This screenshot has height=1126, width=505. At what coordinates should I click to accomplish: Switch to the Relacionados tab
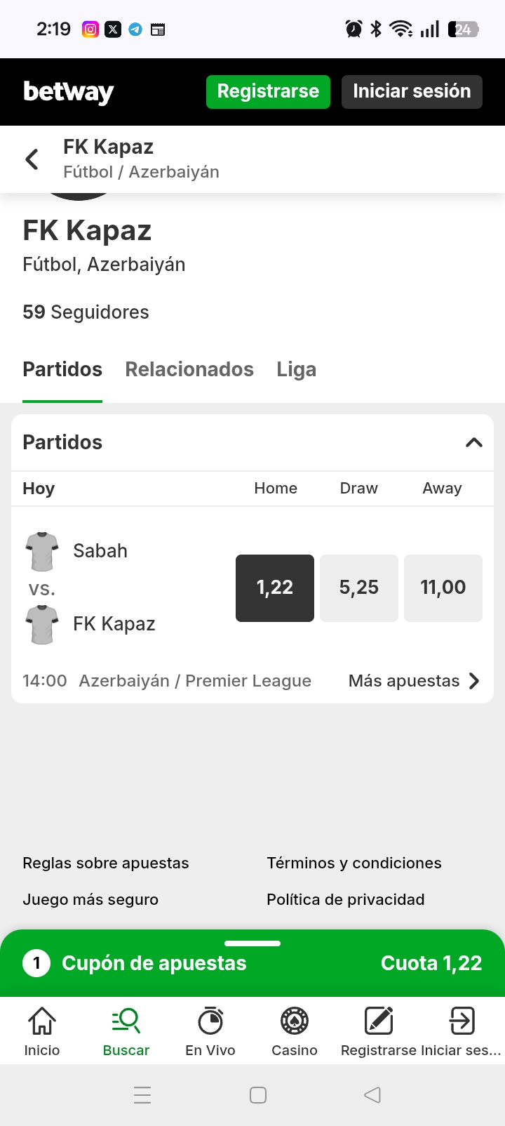coord(189,369)
